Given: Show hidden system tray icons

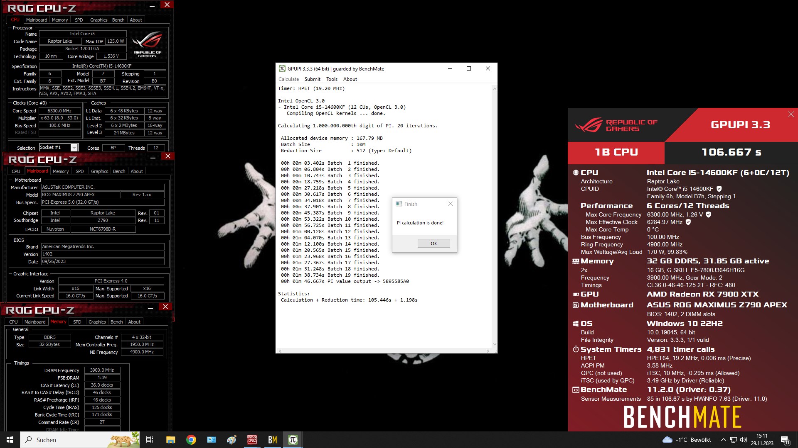Looking at the screenshot, I should click(x=723, y=440).
